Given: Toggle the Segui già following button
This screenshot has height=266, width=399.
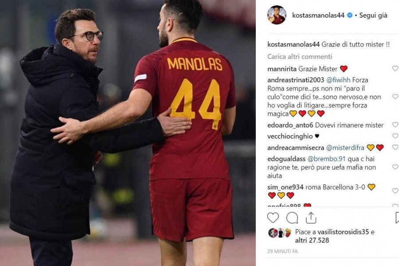Looking at the screenshot, I should click(373, 15).
